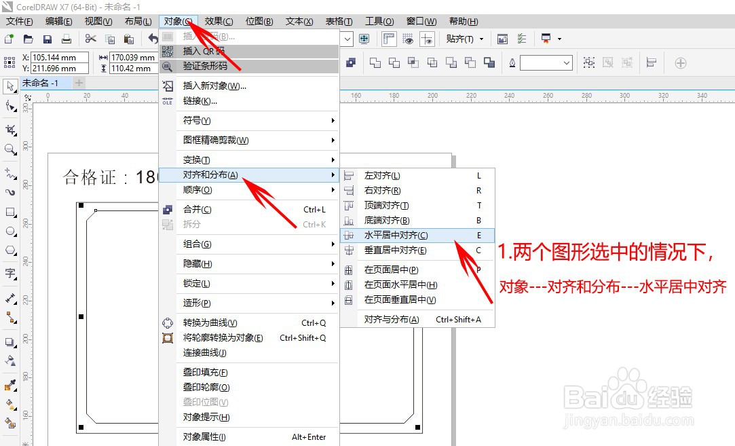
Task: Click the Copy icon in the toolbar
Action: 110,39
